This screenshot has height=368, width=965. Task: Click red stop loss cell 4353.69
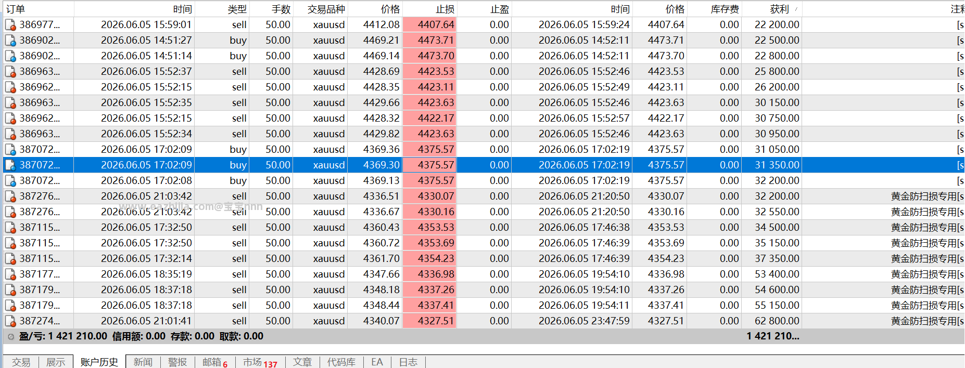[x=429, y=243]
